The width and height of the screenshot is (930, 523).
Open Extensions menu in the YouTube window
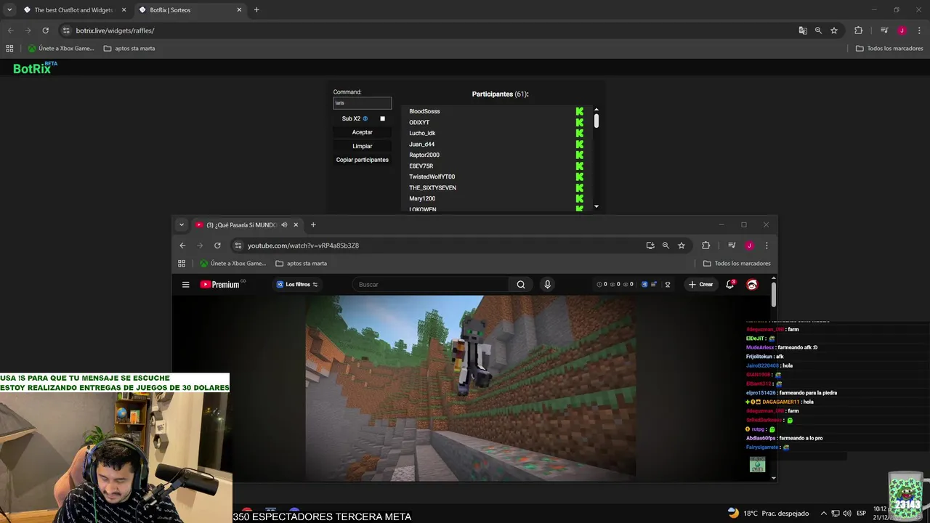tap(705, 246)
